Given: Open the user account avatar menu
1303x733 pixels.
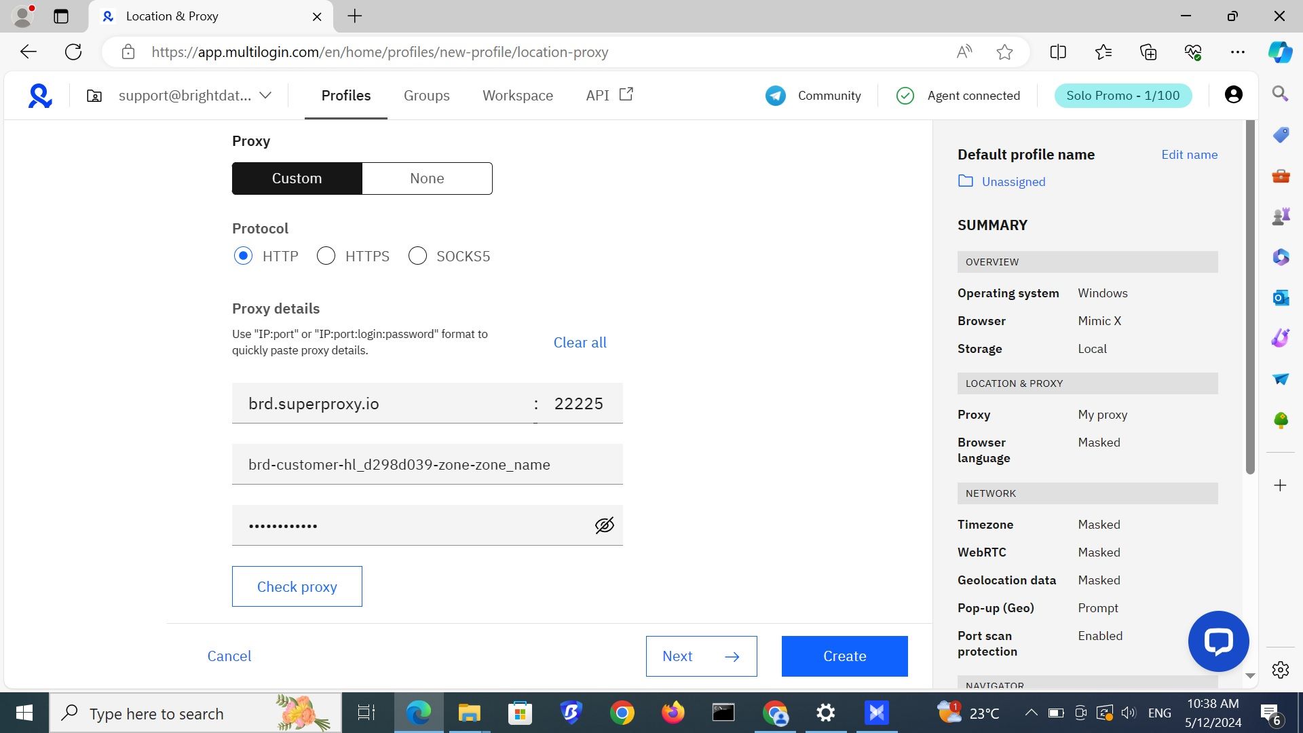Looking at the screenshot, I should pos(1233,95).
